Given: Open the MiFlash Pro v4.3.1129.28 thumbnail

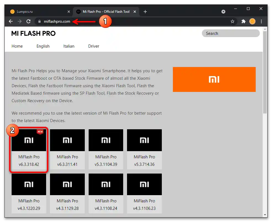Looking at the screenshot, I should click(67, 184).
